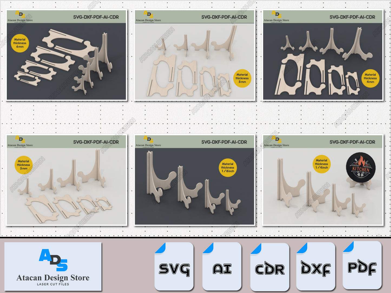This screenshot has width=391, height=293.
Task: Click the "LASER CUT FILES" text under the logo
Action: 53,284
